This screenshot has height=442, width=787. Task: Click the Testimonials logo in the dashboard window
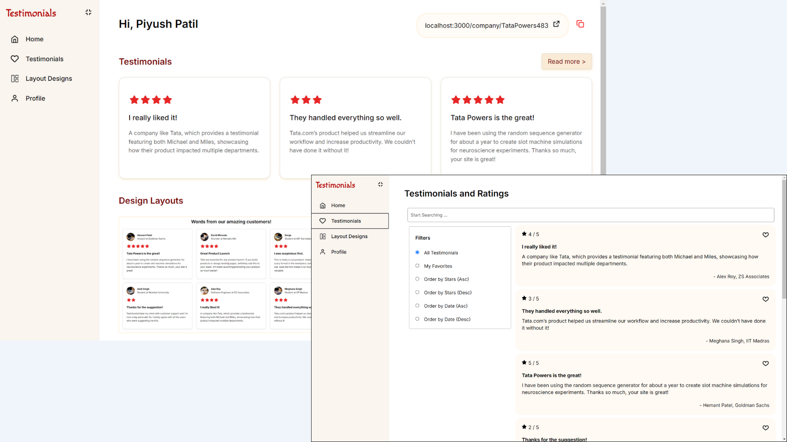tap(31, 13)
